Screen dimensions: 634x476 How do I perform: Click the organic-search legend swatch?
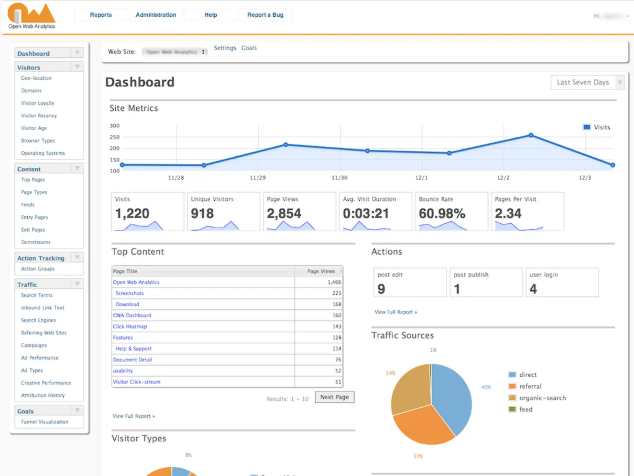tap(512, 397)
